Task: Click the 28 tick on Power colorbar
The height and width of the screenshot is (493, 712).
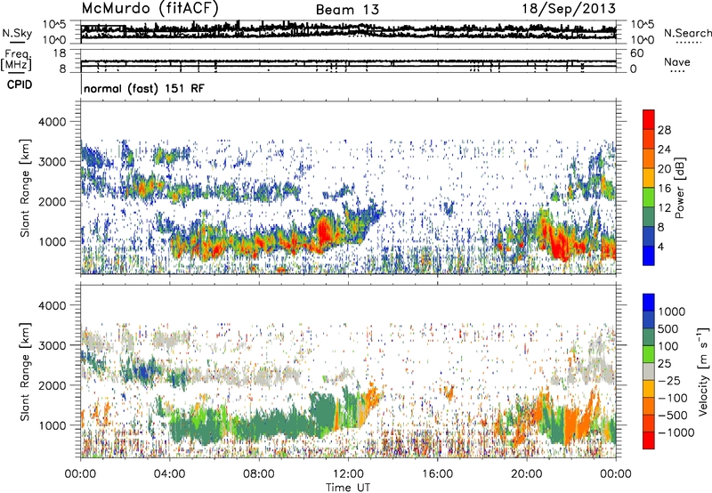Action: point(664,130)
